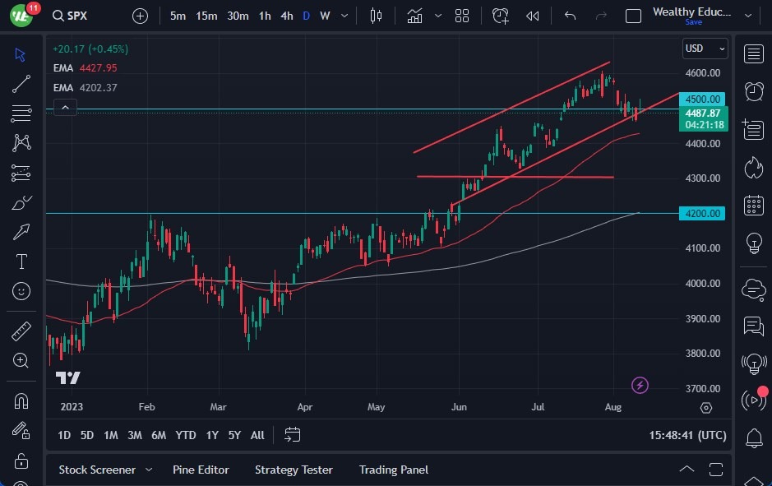Open the Watchlist panel
The width and height of the screenshot is (772, 486).
point(754,54)
